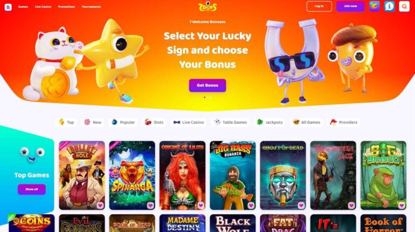This screenshot has height=232, width=415.
Task: Toggle heart on Big Bamboo game
Action: pos(402,205)
